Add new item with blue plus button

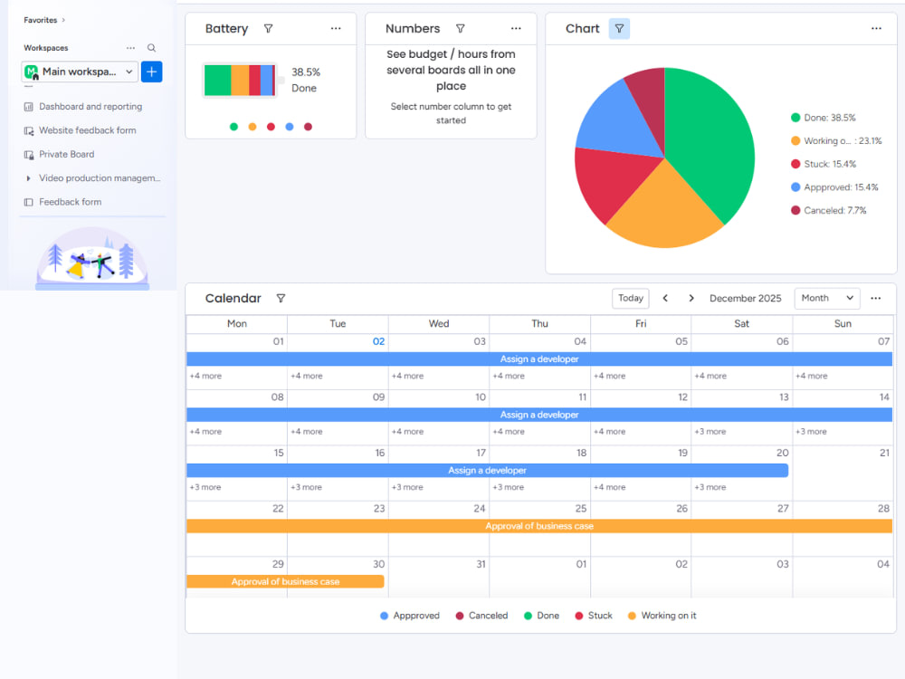[152, 72]
